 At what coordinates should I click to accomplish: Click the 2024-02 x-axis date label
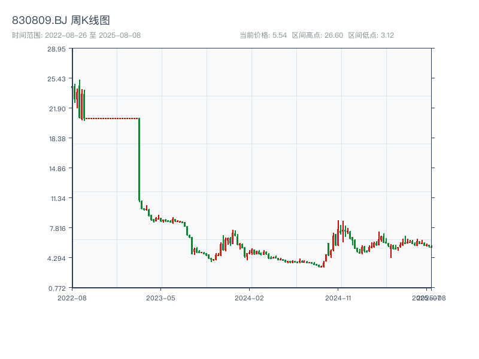250,297
